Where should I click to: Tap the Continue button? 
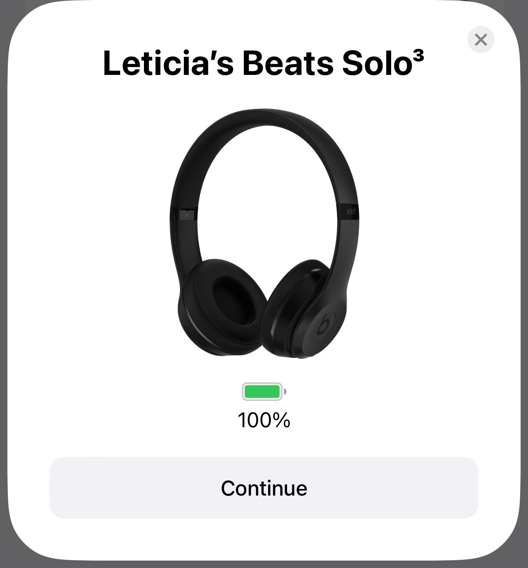click(264, 488)
